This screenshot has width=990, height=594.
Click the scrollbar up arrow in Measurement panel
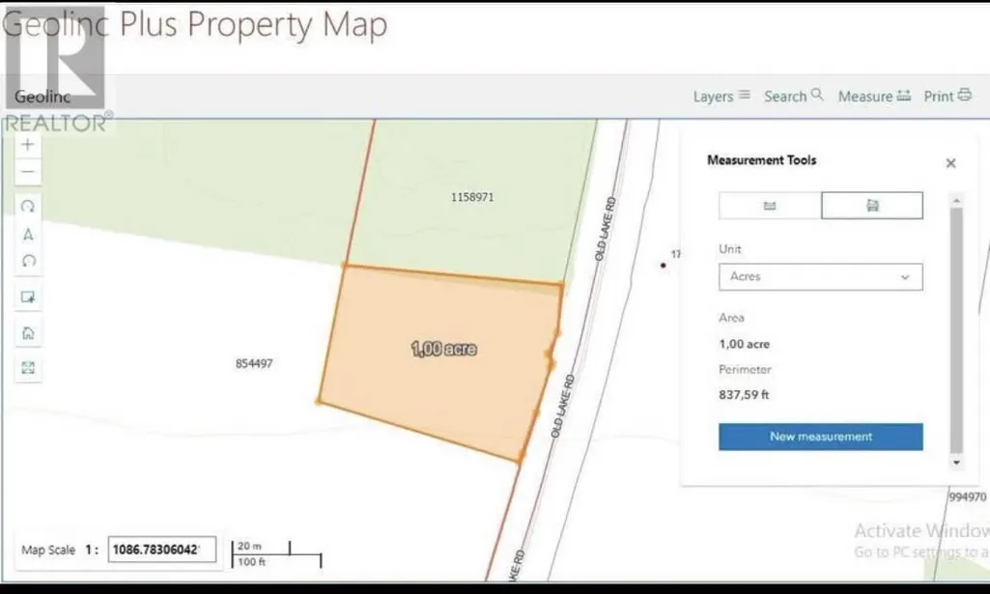[956, 201]
